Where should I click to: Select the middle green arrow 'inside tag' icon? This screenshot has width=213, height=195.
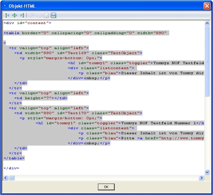14,15
